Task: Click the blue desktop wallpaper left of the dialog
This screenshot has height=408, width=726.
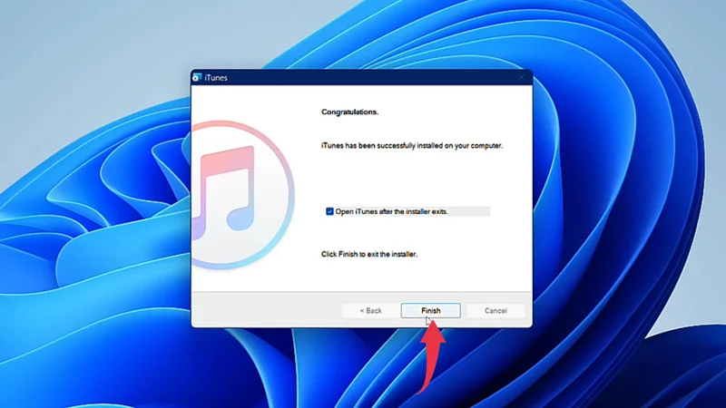Action: [91, 227]
